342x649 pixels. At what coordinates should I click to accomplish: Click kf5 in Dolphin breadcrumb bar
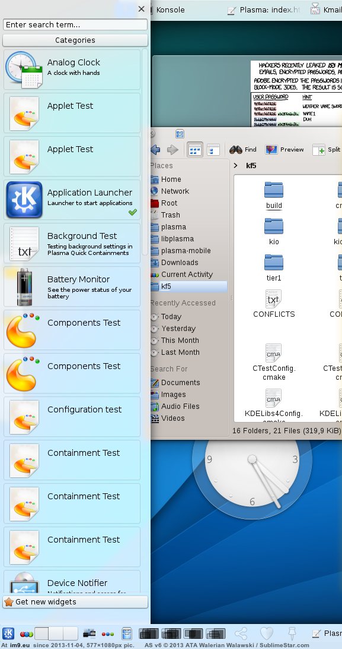click(251, 166)
